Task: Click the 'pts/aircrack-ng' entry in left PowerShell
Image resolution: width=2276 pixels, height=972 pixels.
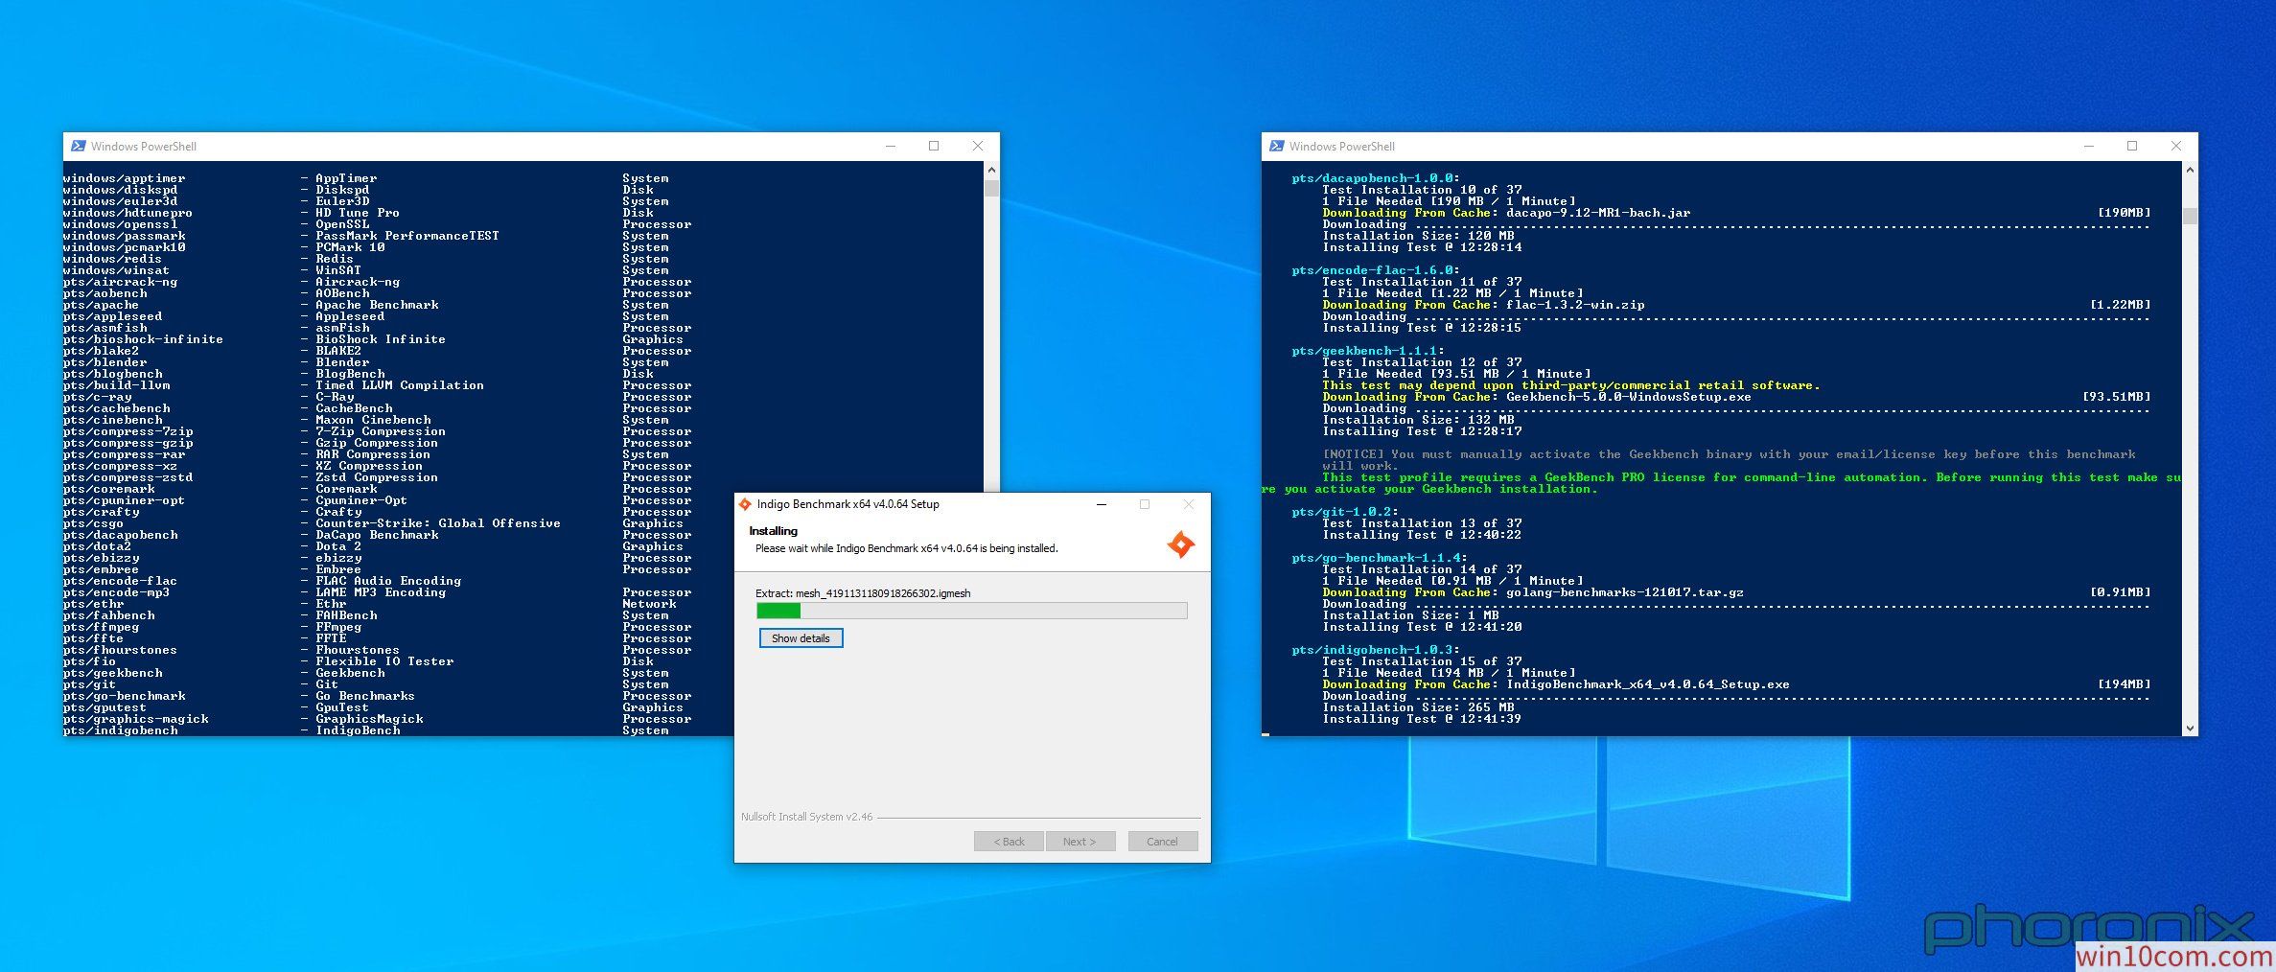Action: [x=120, y=282]
